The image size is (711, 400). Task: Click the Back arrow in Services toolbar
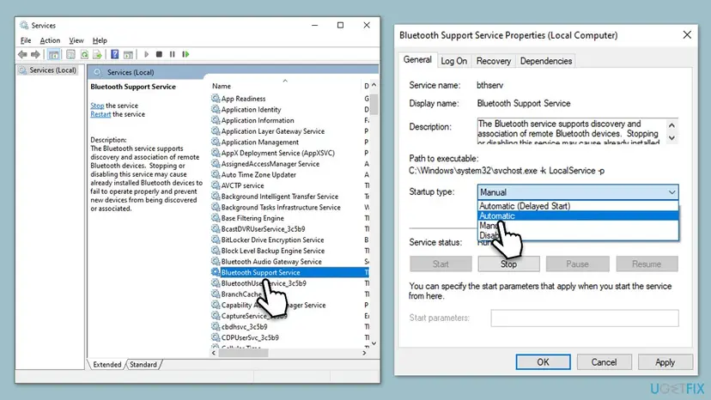pos(22,54)
